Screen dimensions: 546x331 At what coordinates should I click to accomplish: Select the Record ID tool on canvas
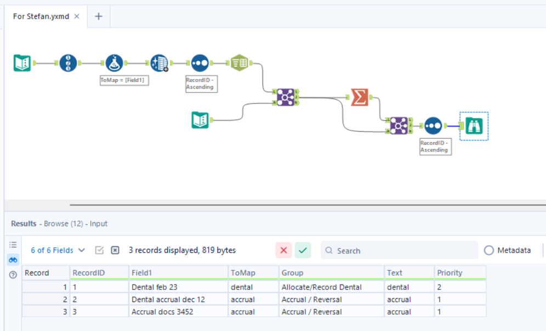point(68,63)
